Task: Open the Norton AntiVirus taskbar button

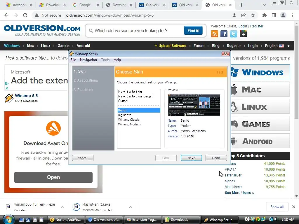Action: click(x=66, y=220)
